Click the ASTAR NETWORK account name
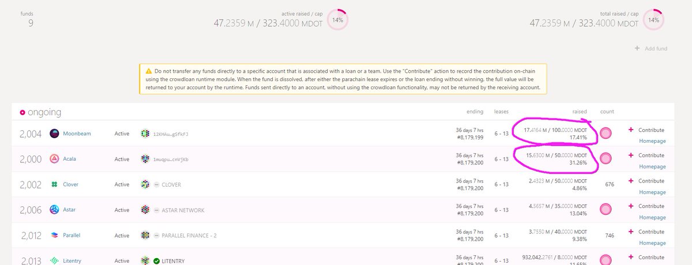The width and height of the screenshot is (692, 265). point(183,210)
